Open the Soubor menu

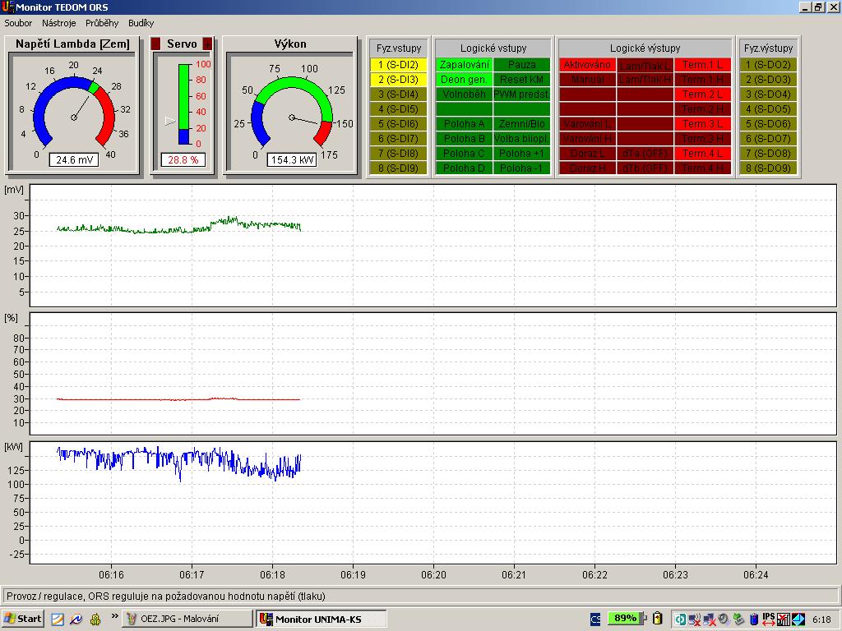(18, 23)
